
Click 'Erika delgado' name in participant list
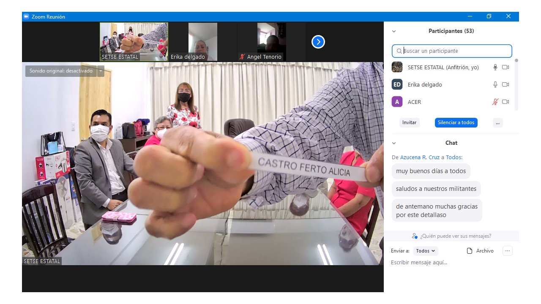pyautogui.click(x=425, y=84)
